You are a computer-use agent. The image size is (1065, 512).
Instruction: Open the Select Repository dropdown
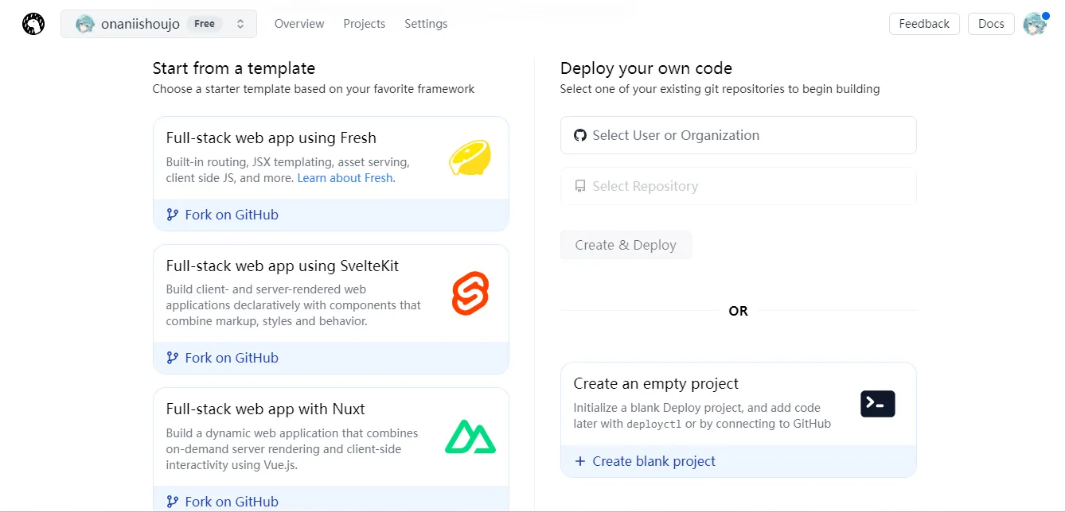(x=738, y=186)
